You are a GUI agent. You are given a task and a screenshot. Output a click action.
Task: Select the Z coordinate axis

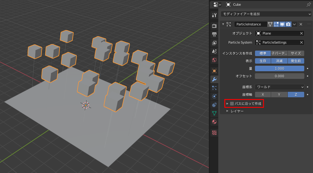tap(296, 95)
